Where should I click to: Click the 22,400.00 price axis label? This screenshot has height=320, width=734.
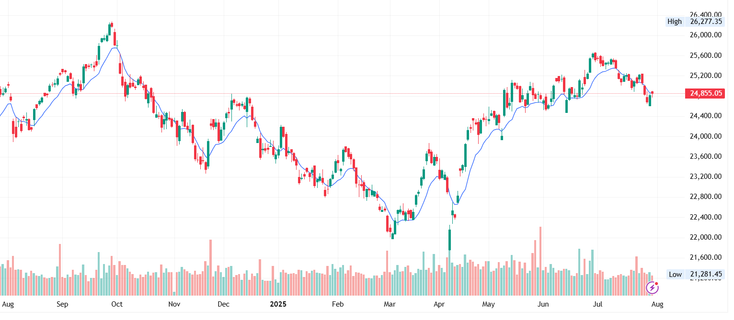coord(706,217)
